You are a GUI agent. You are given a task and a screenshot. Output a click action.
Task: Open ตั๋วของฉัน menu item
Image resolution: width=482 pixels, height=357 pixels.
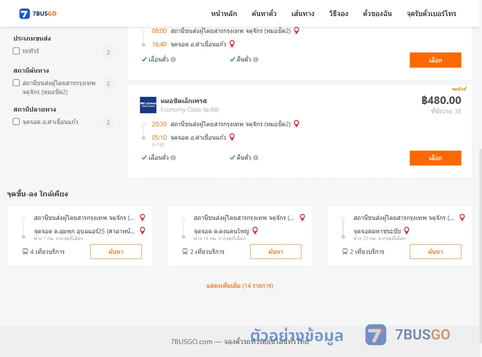click(377, 13)
